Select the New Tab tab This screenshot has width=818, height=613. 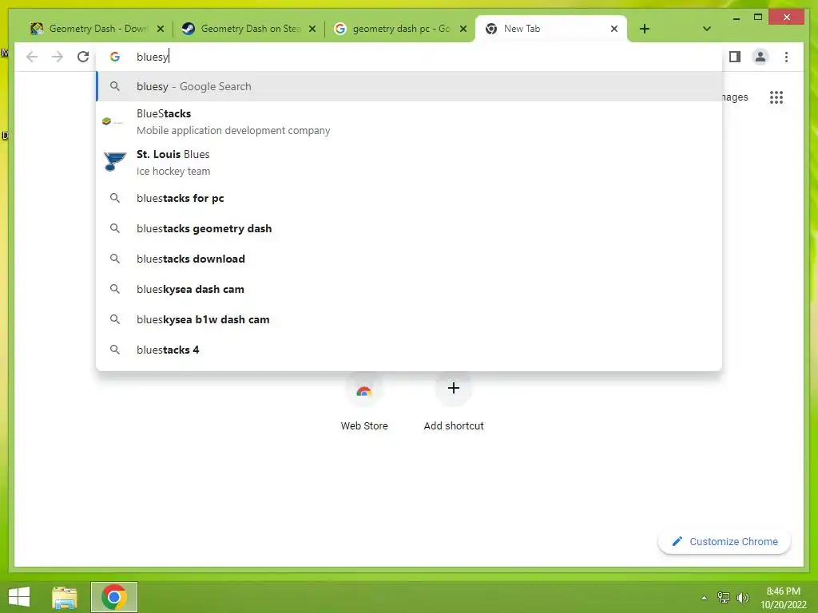click(551, 29)
